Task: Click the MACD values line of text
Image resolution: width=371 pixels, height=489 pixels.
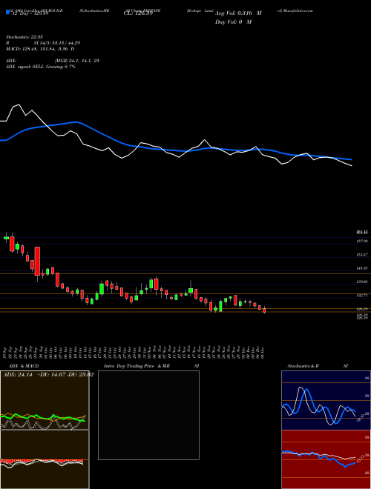Action: click(40, 49)
